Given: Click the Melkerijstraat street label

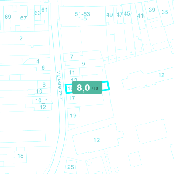Looking at the screenshot, I should [x=60, y=86].
